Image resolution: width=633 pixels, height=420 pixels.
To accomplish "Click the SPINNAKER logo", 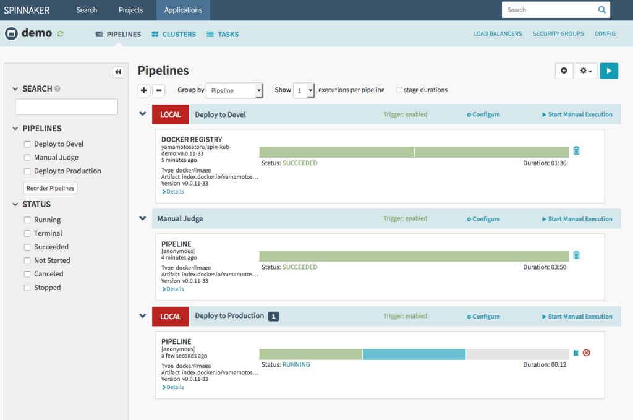I will tap(27, 10).
